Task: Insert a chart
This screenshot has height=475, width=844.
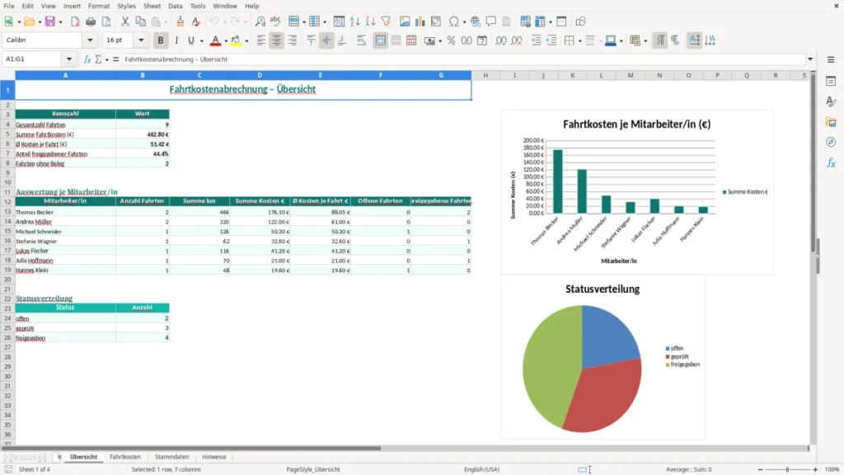Action: point(420,21)
